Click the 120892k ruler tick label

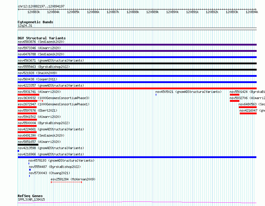tap(212, 12)
